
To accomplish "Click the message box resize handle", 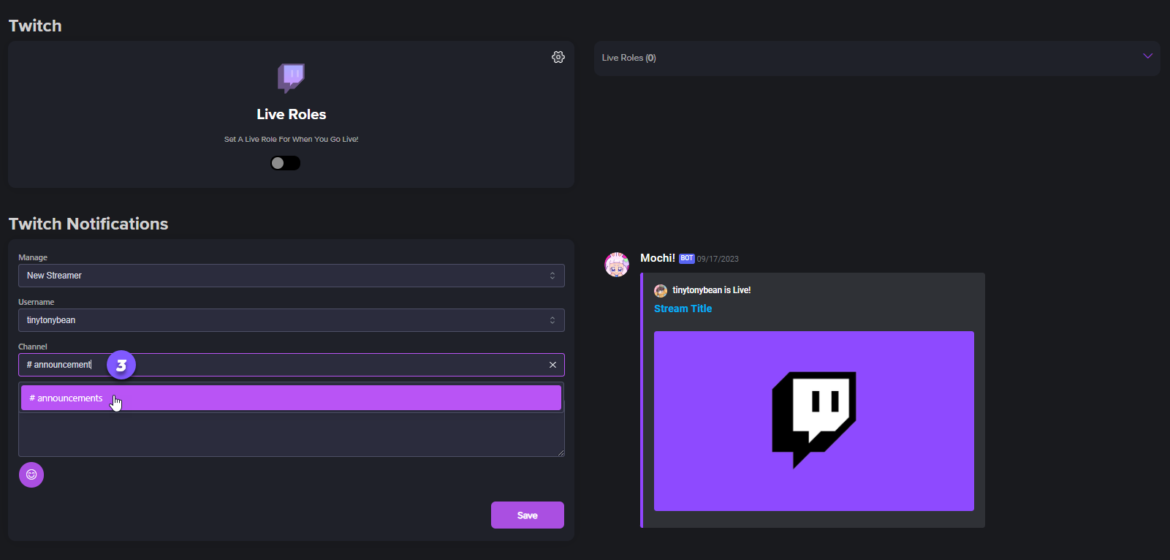I will tap(561, 453).
